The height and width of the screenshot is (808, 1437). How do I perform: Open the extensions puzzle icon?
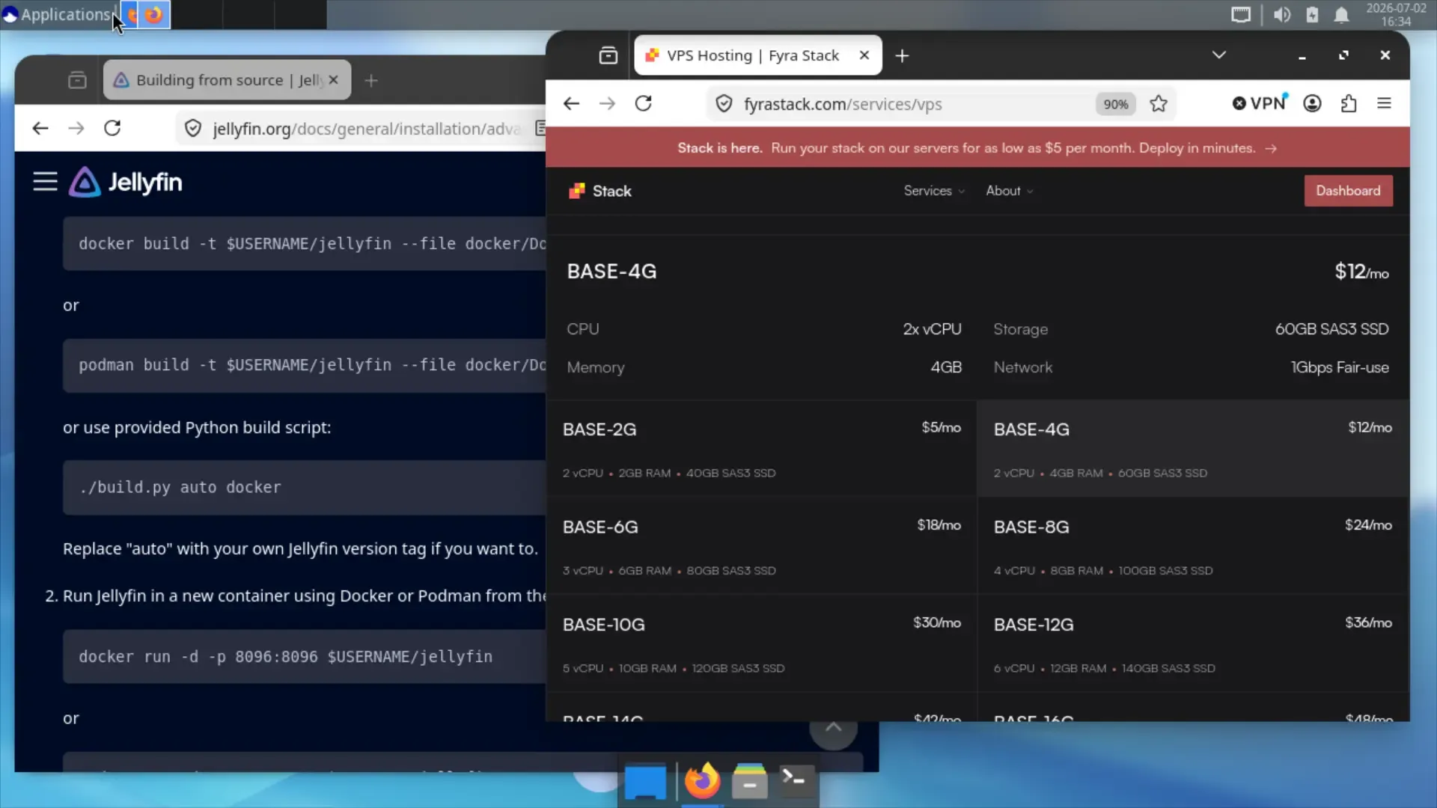tap(1349, 104)
